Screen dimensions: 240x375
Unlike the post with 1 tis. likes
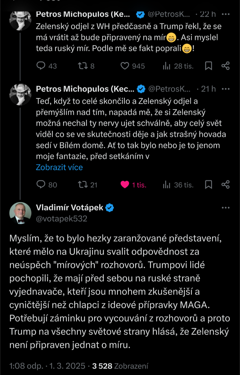coord(125,185)
